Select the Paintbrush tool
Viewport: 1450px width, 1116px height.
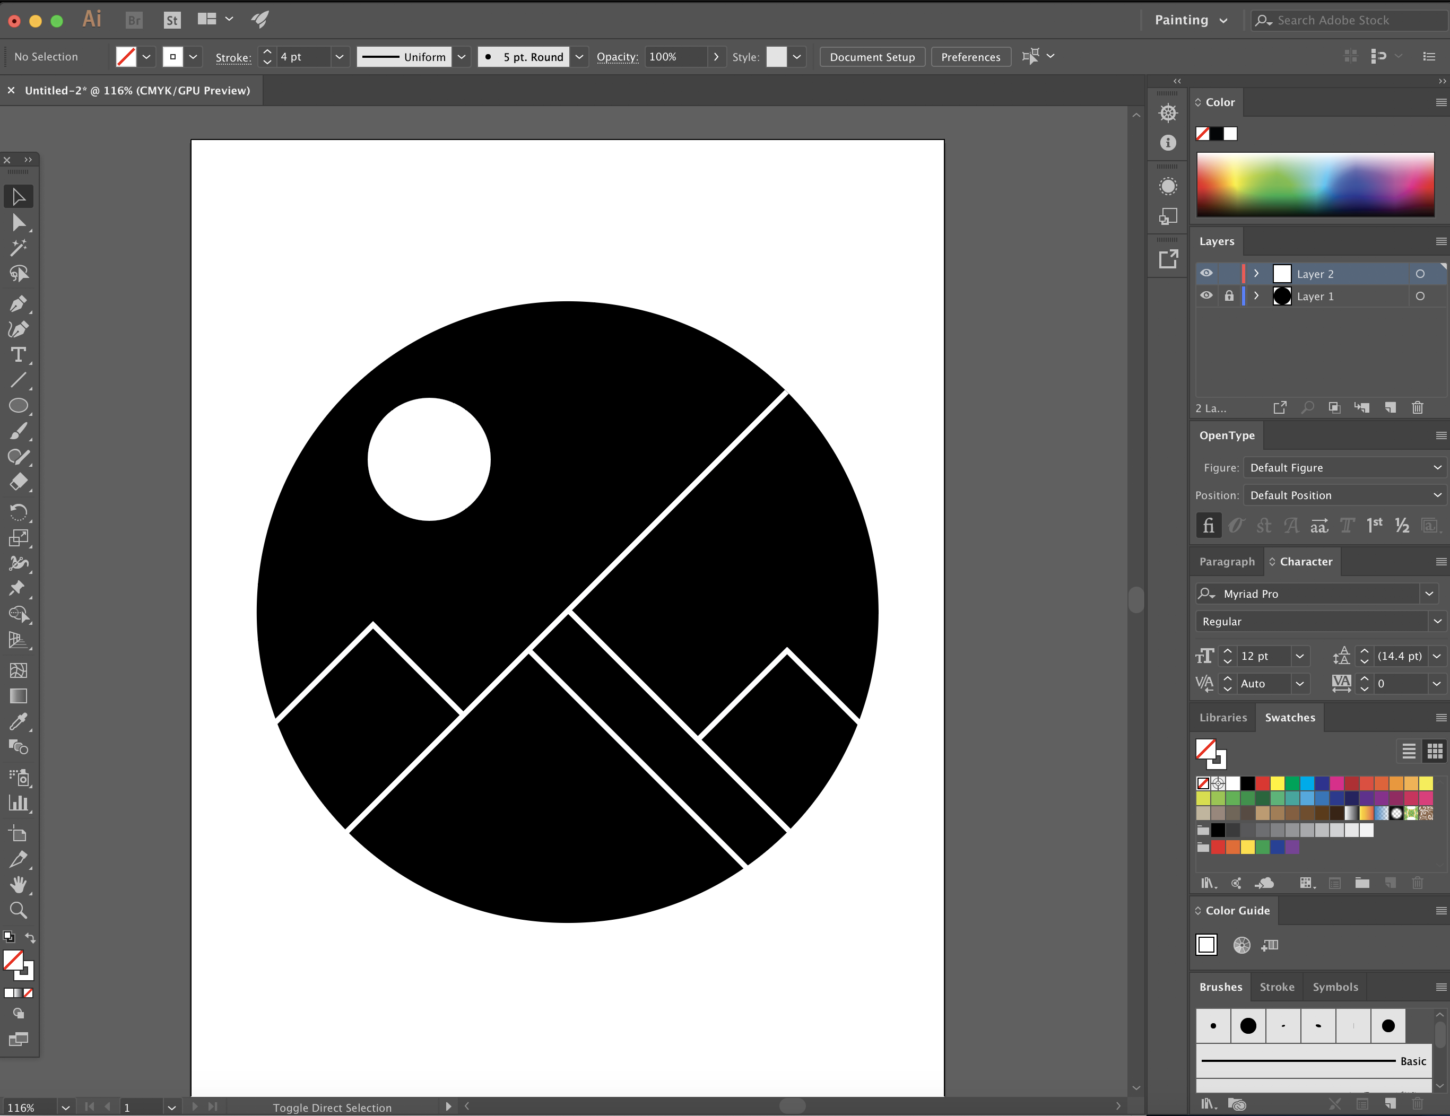[19, 432]
